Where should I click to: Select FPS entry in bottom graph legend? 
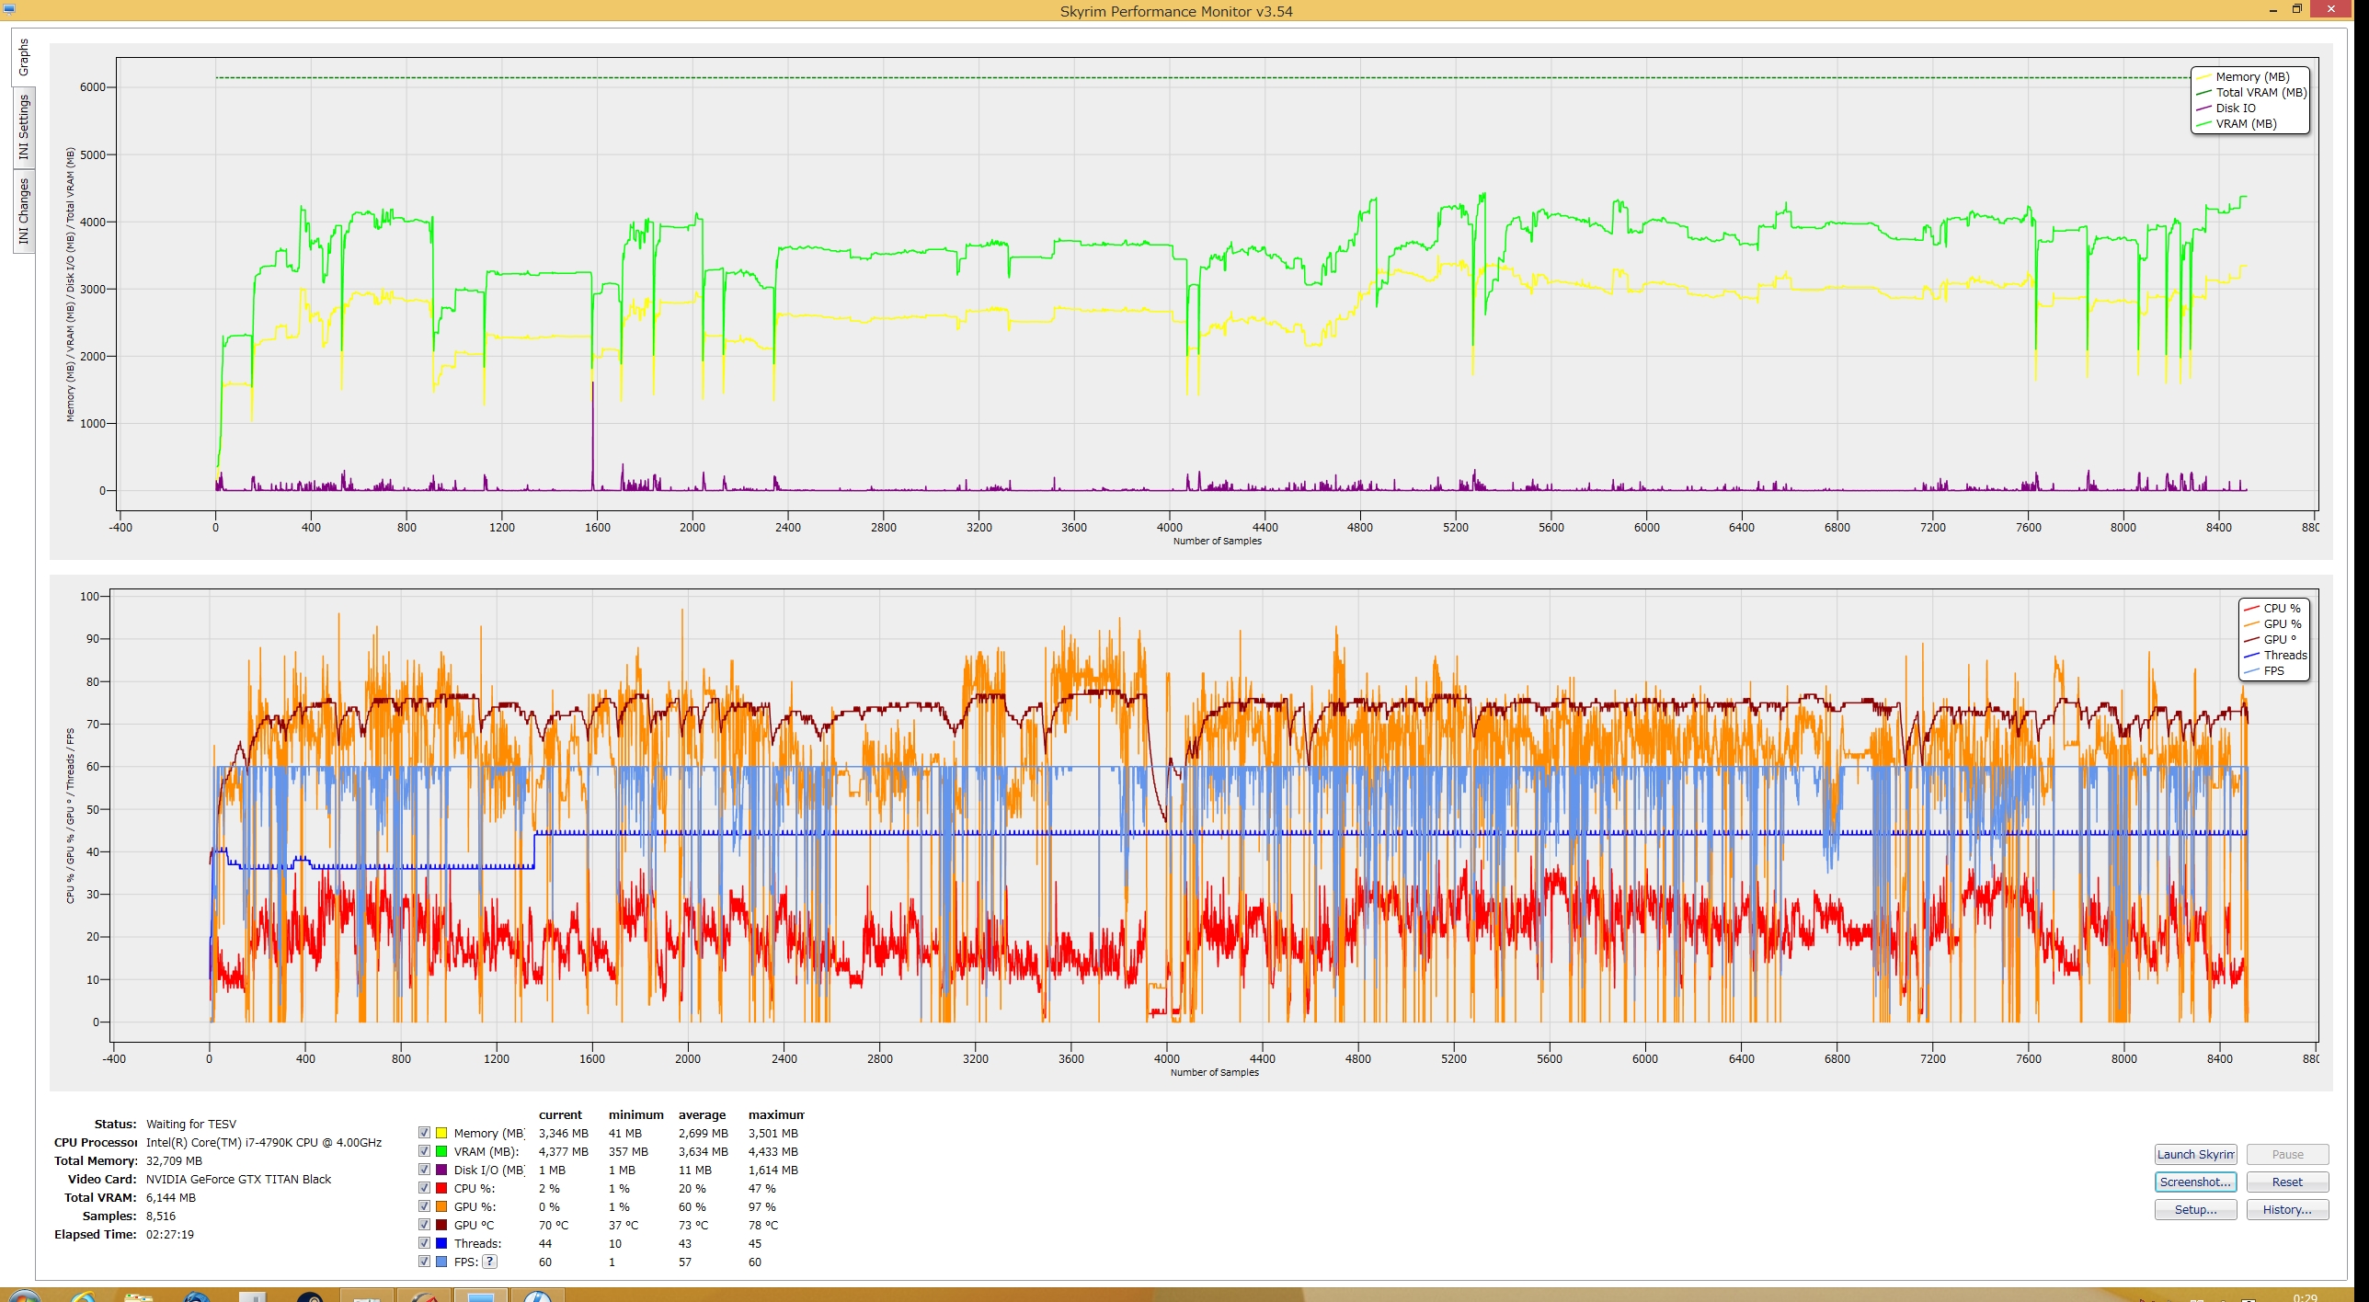pos(2264,670)
